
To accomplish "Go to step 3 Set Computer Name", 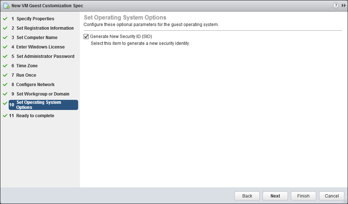I will point(34,38).
